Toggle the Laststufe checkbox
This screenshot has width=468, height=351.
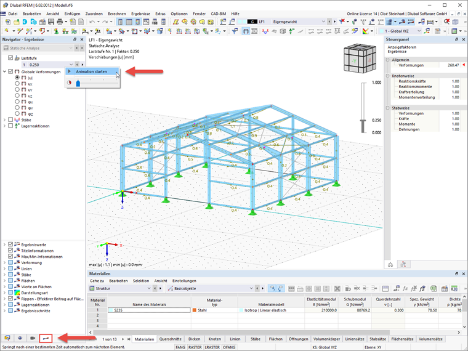coord(10,58)
